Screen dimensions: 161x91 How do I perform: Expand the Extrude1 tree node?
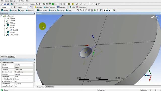point(5,25)
